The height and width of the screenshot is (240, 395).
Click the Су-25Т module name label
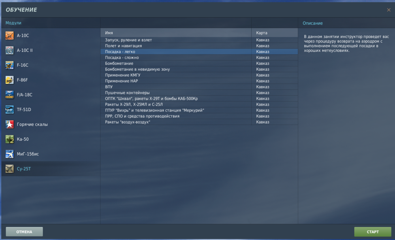pyautogui.click(x=24, y=169)
